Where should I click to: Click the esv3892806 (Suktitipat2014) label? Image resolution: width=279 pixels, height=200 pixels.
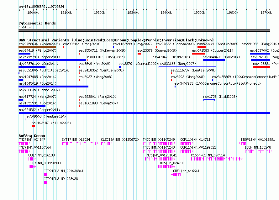point(44,70)
